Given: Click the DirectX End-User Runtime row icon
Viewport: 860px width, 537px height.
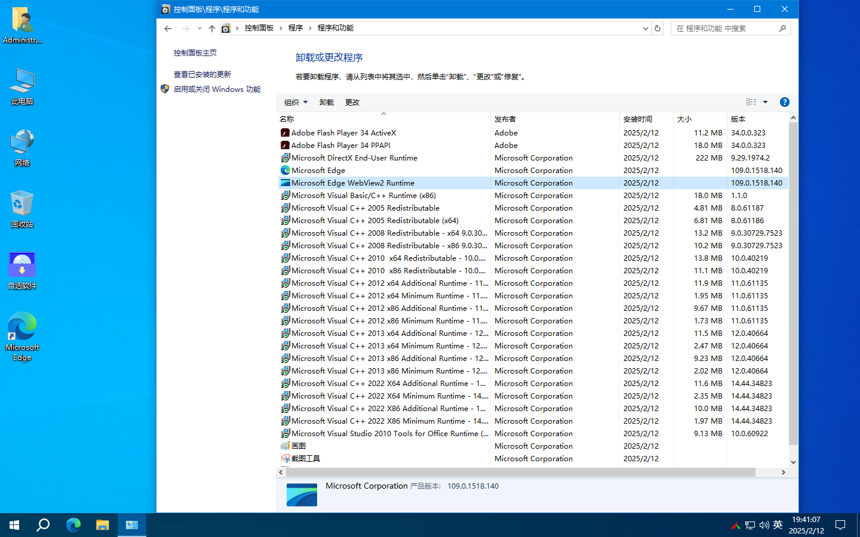Looking at the screenshot, I should 285,158.
